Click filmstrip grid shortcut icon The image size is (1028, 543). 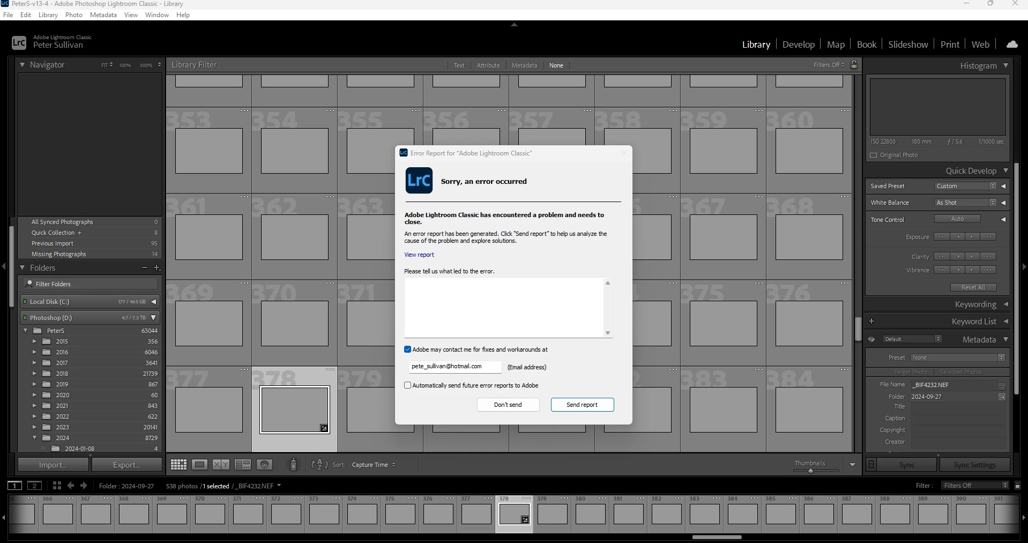point(57,486)
